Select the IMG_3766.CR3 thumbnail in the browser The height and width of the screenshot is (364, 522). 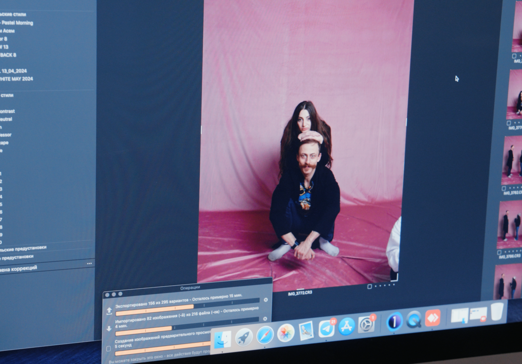tap(510, 225)
